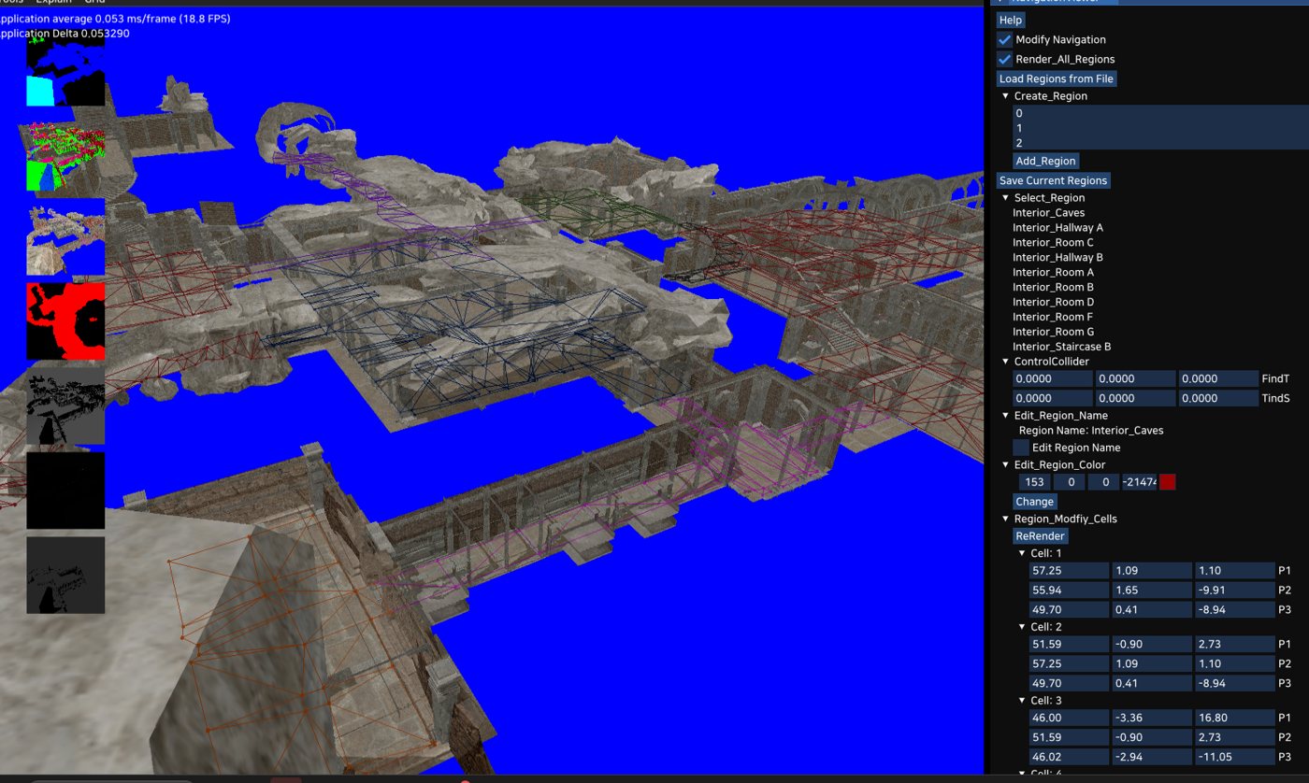Viewport: 1309px width, 783px height.
Task: Edit the 16.80 value in Cell 3
Action: tap(1233, 719)
